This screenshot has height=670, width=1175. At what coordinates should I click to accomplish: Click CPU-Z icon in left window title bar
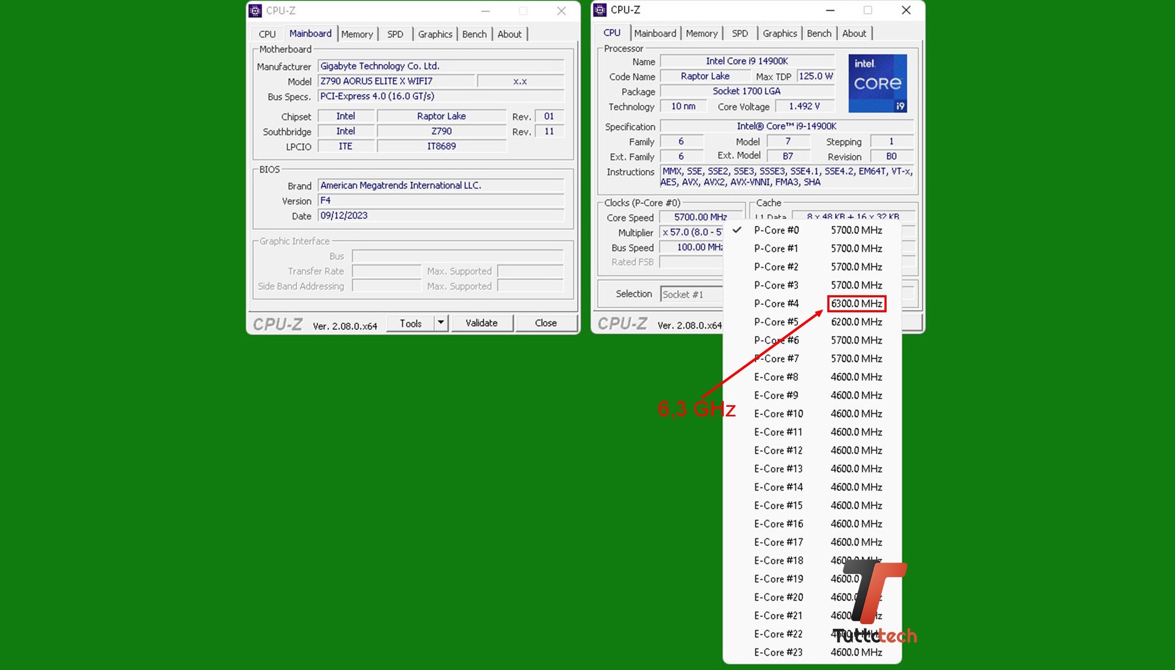tap(255, 11)
